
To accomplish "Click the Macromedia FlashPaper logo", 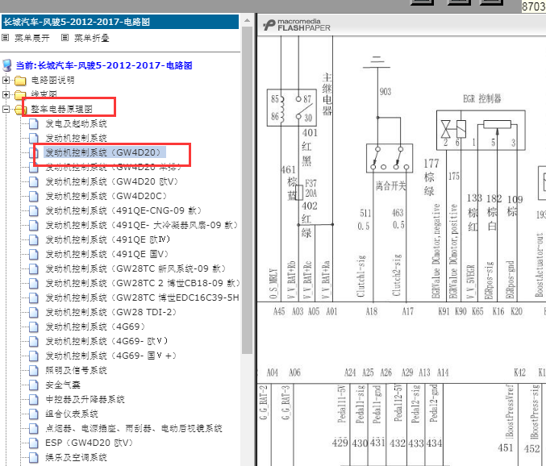I will pyautogui.click(x=297, y=25).
